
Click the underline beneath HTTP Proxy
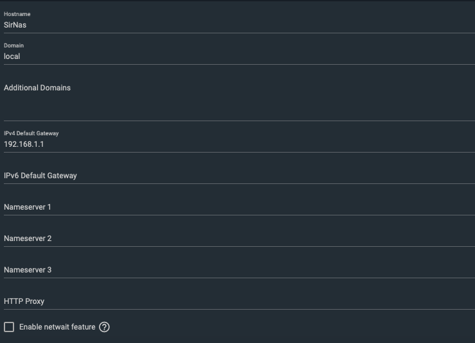(239, 309)
